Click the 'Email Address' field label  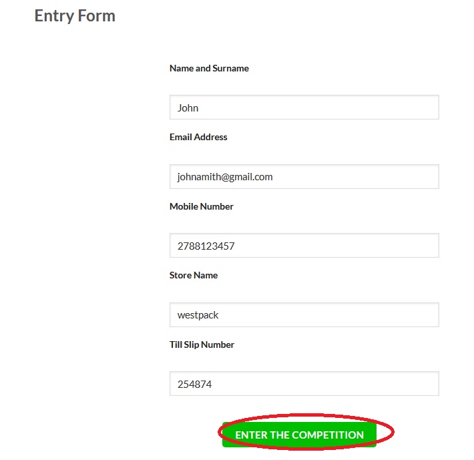tap(198, 137)
